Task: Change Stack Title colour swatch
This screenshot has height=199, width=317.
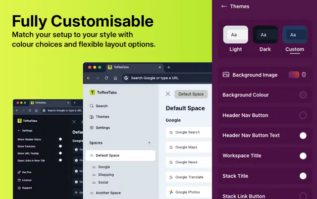Action: (x=303, y=176)
